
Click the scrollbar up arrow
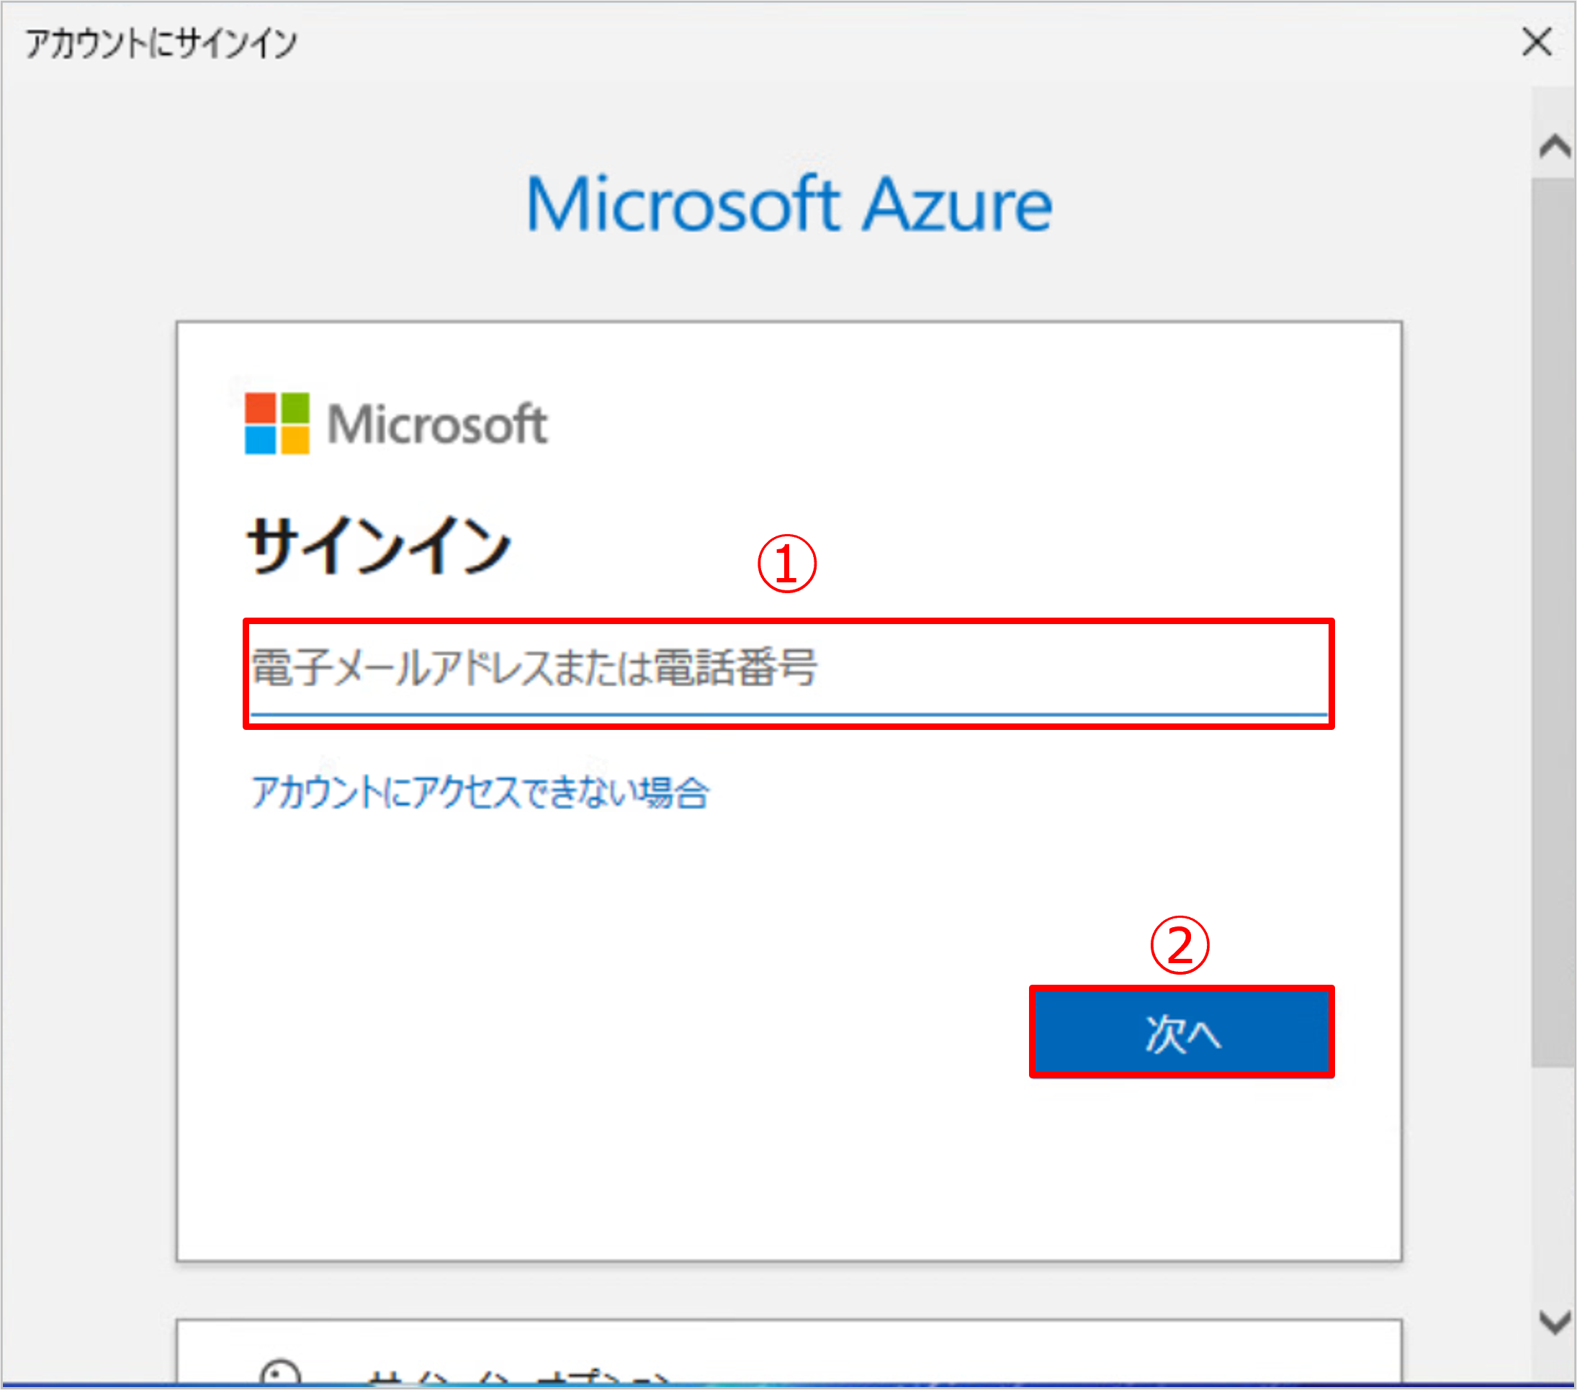pos(1554,146)
